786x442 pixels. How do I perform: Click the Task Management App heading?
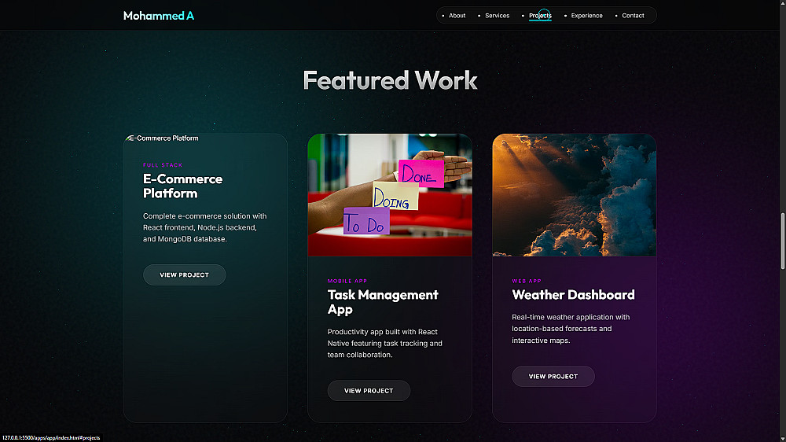383,301
